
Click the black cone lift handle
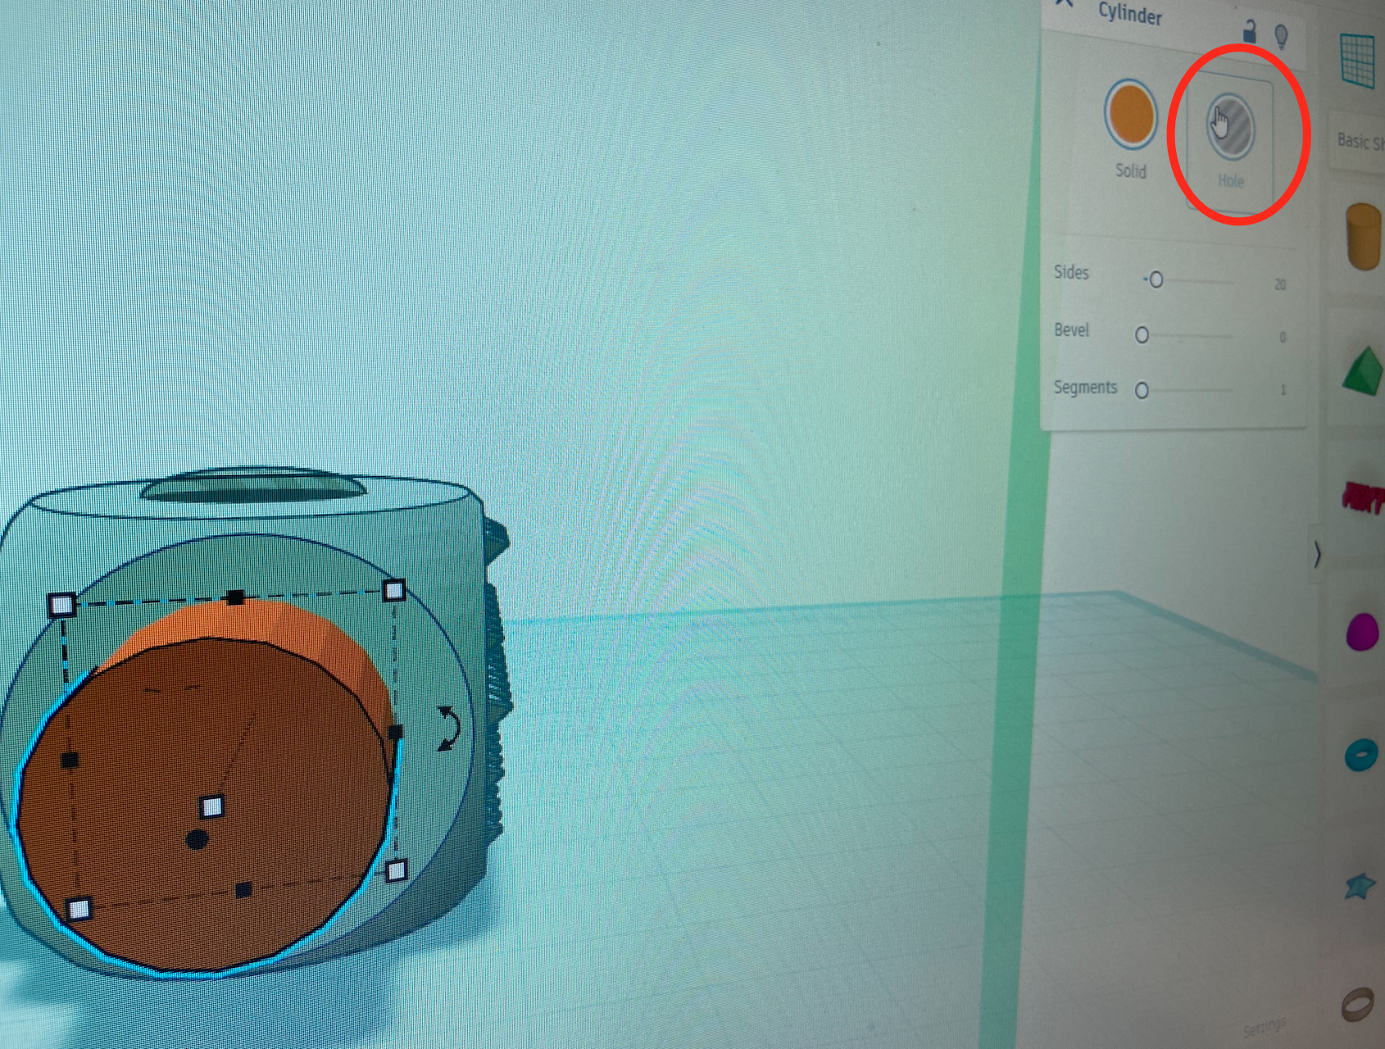pos(197,839)
